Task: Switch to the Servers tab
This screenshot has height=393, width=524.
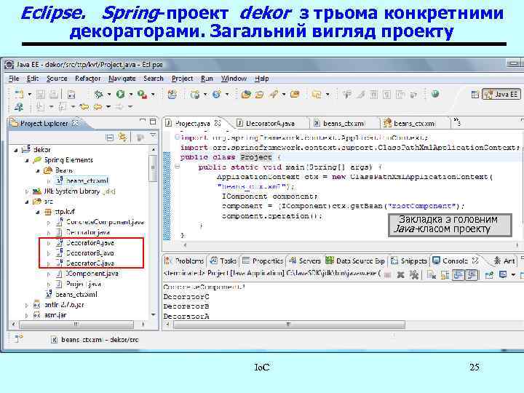Action: point(306,261)
